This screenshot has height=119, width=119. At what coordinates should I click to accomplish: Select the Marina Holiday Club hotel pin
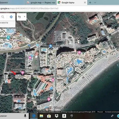coord(30,58)
